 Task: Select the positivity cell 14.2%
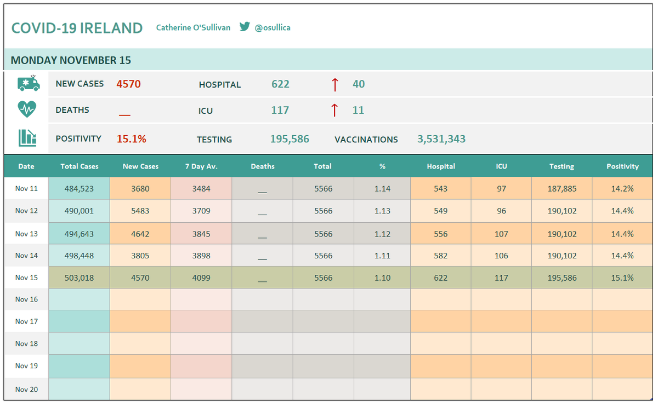pos(622,188)
